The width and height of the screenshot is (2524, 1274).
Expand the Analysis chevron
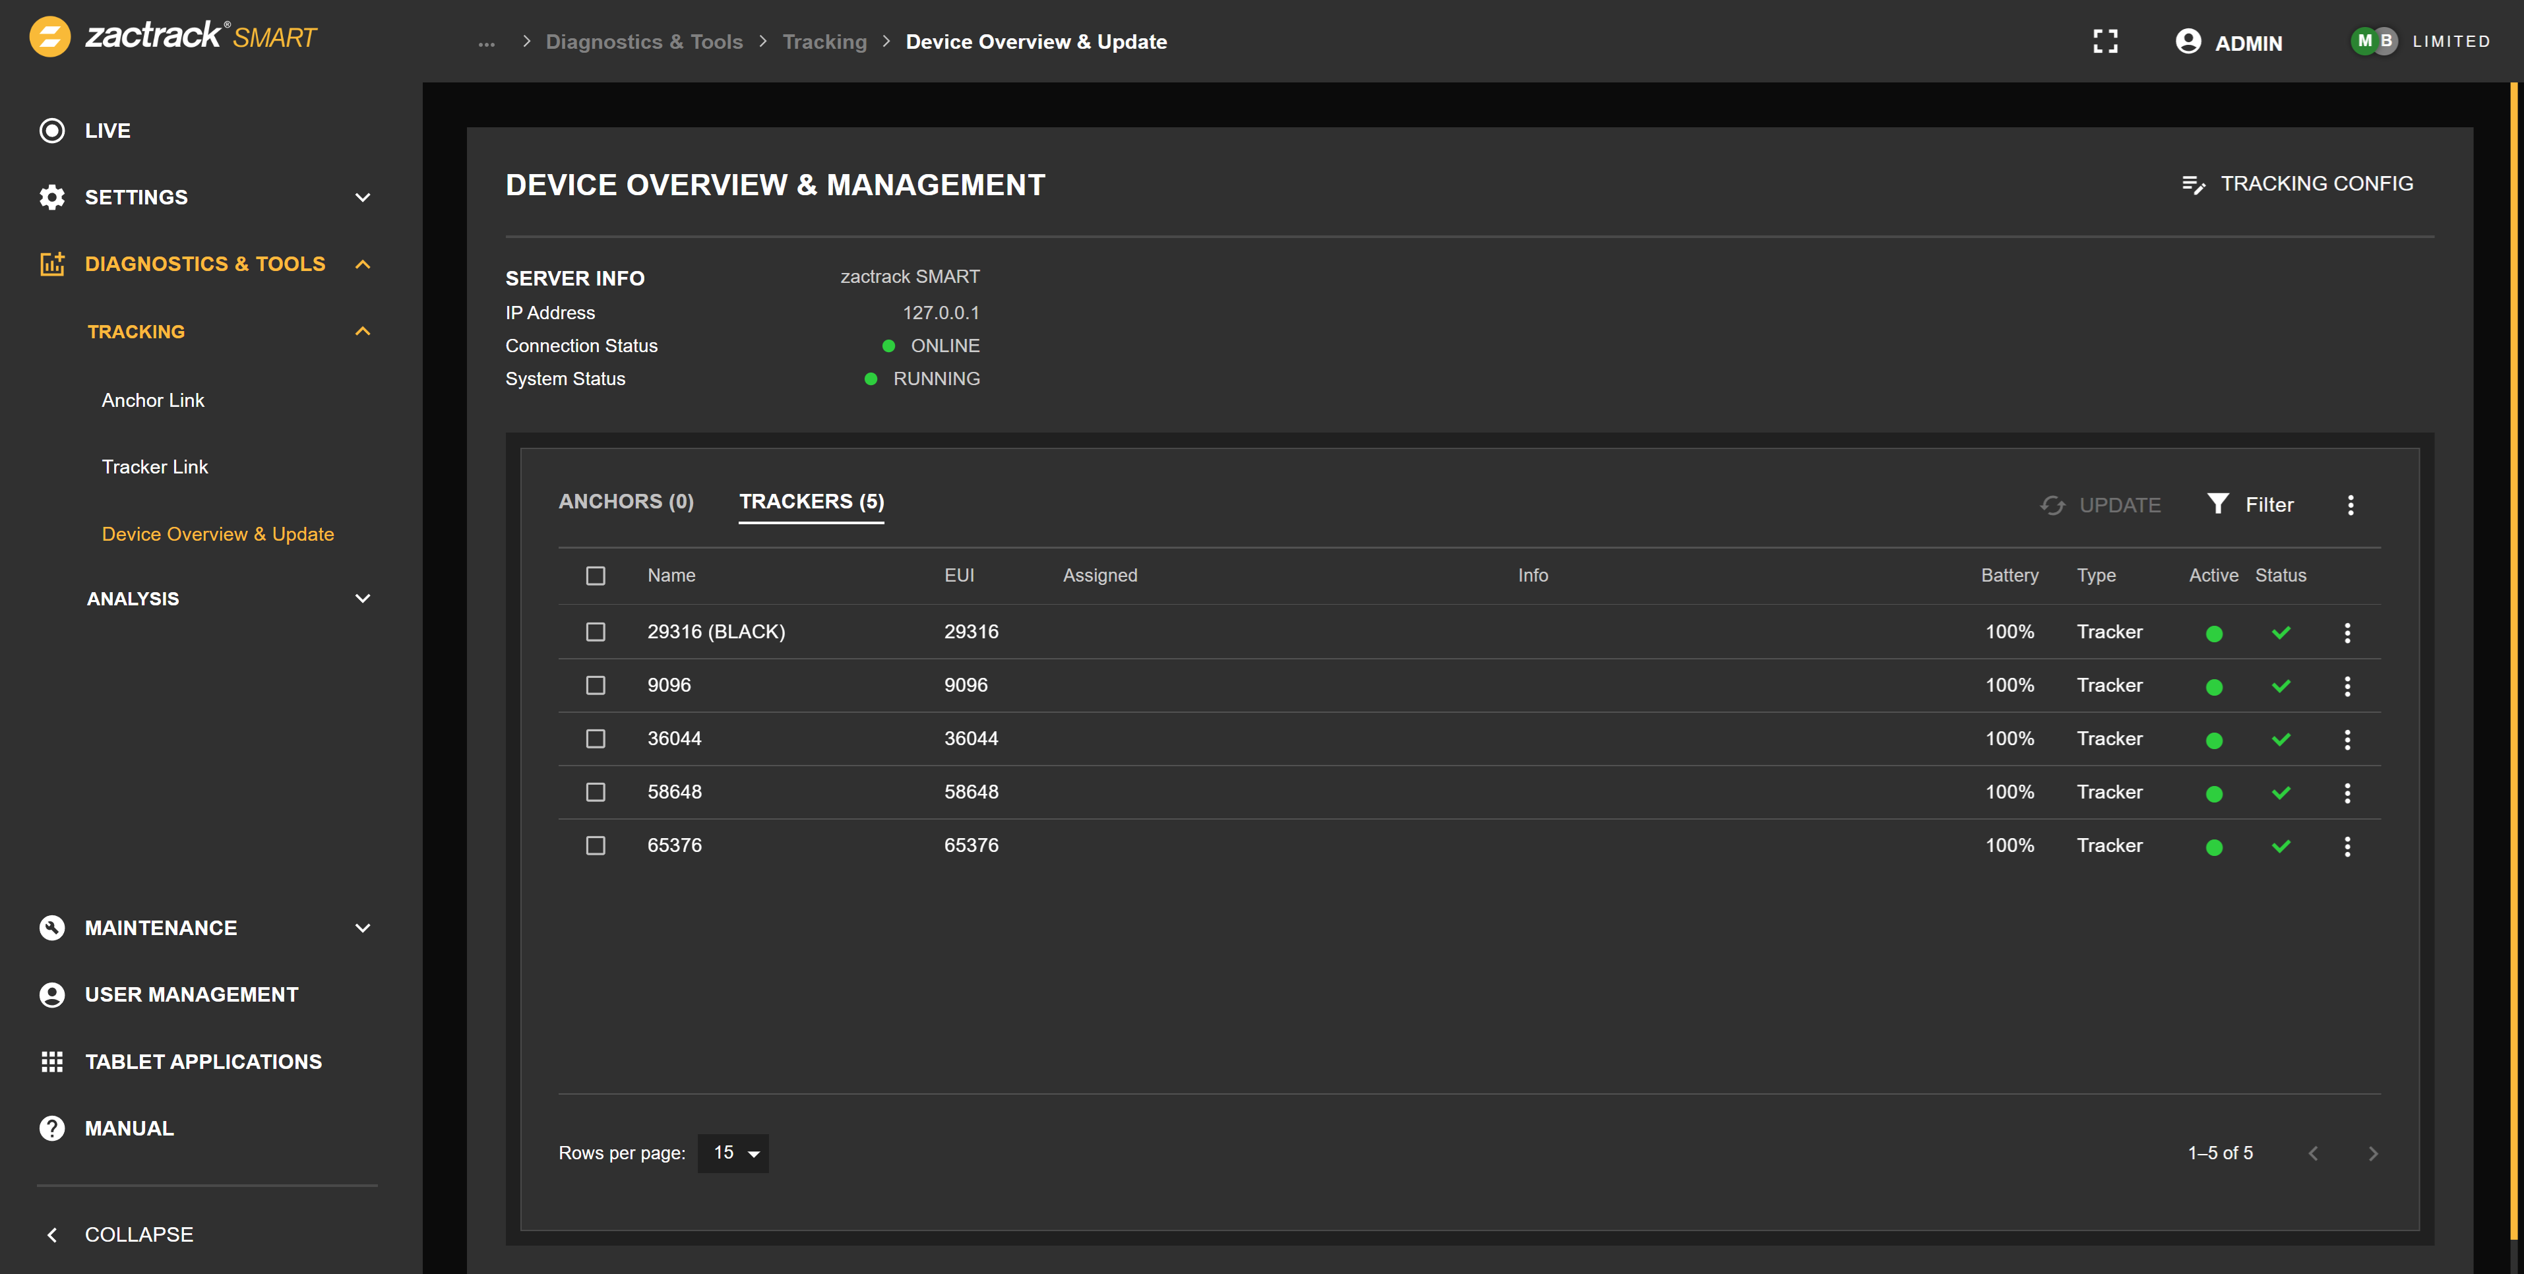pos(363,599)
